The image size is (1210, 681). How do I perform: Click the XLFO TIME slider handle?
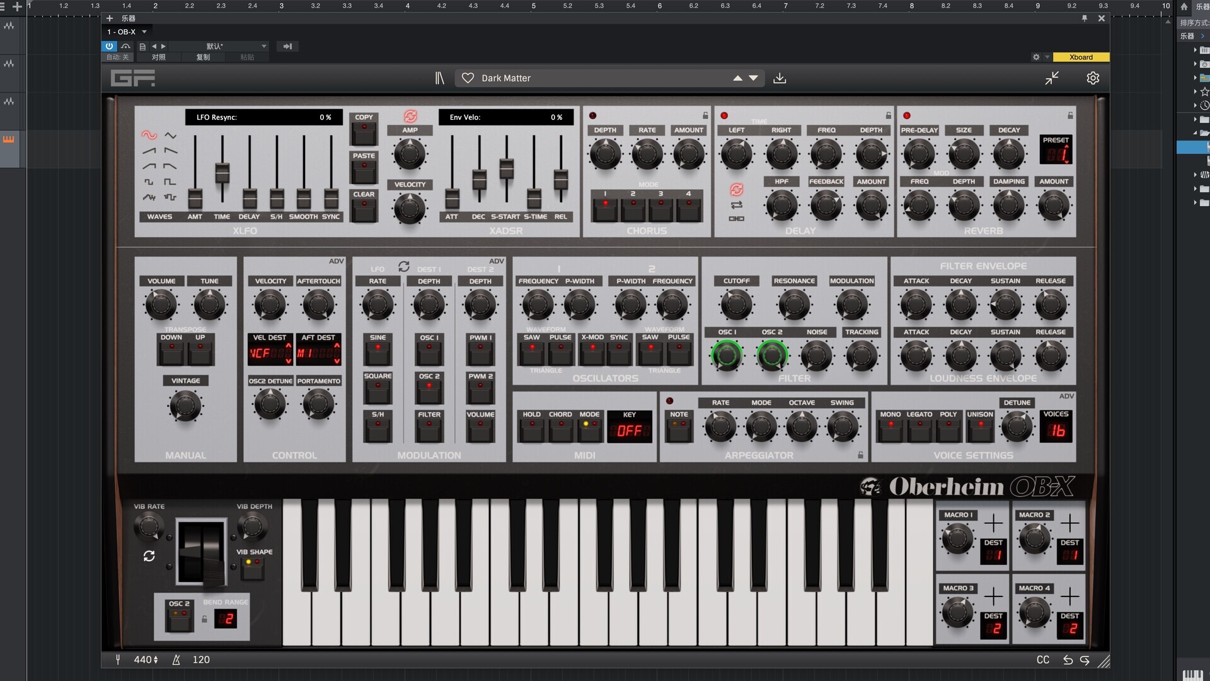pos(222,172)
